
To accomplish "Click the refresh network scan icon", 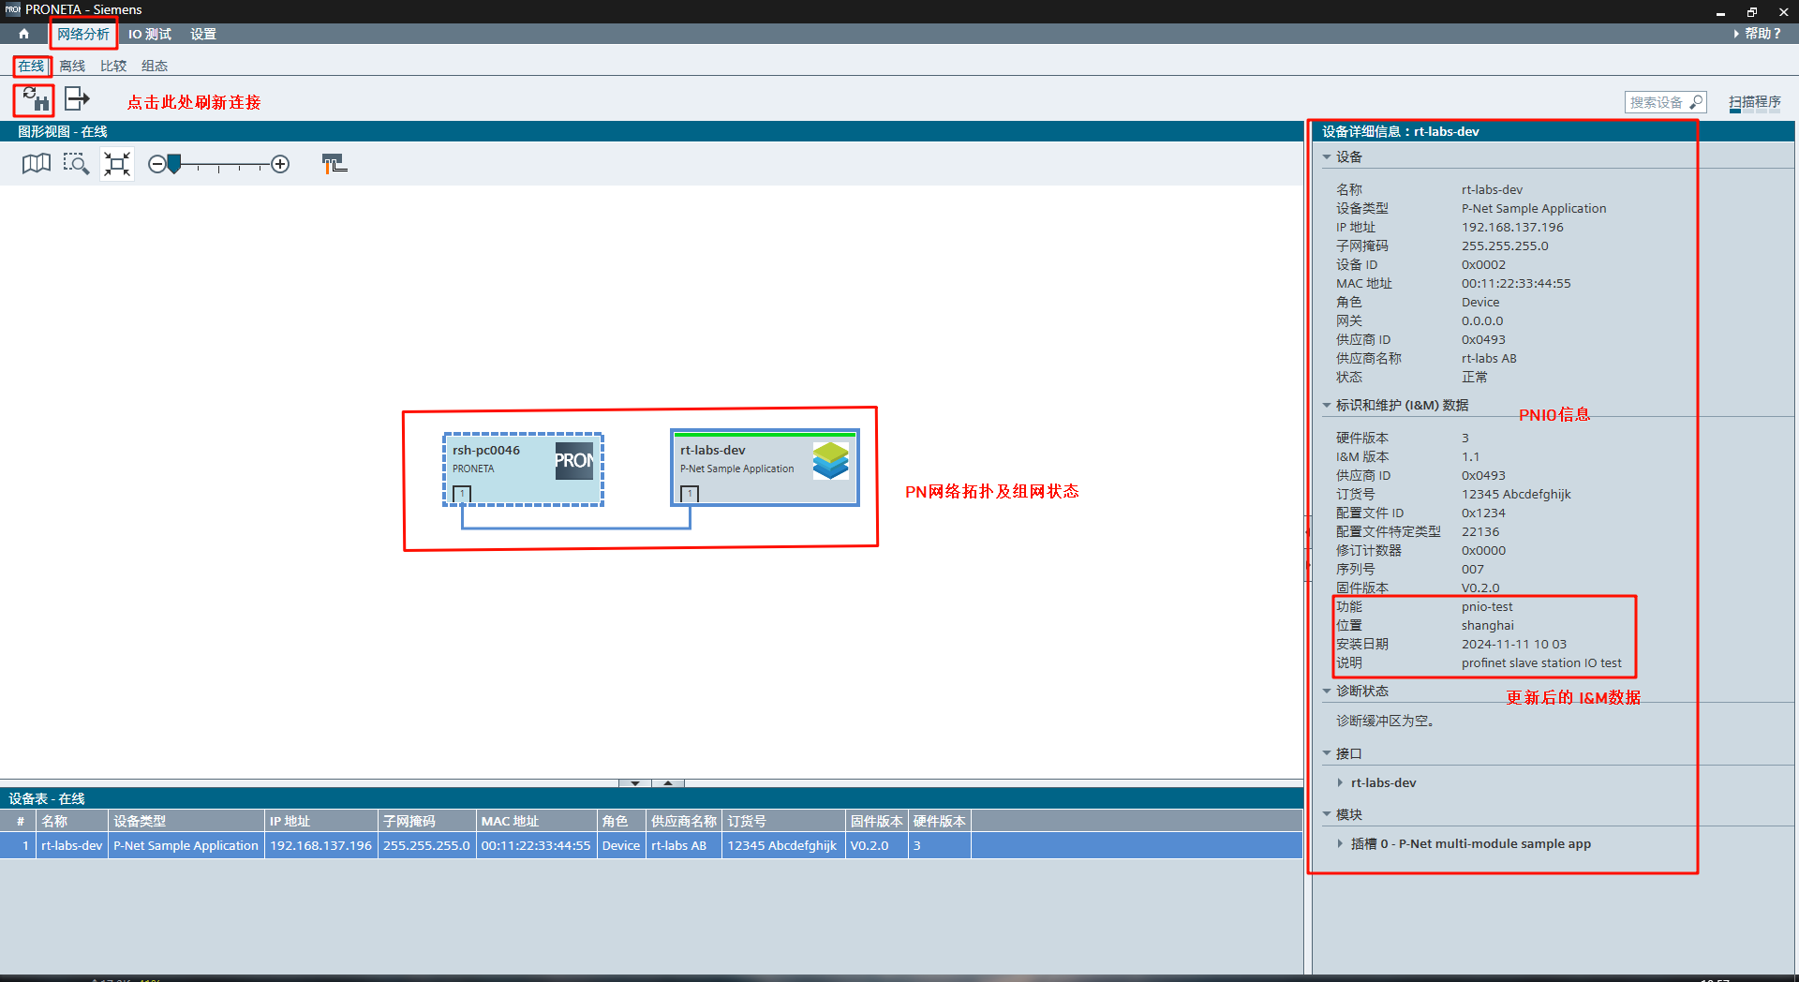I will [x=35, y=99].
